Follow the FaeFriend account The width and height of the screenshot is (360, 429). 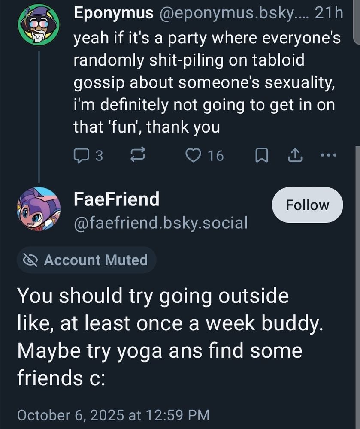point(307,205)
